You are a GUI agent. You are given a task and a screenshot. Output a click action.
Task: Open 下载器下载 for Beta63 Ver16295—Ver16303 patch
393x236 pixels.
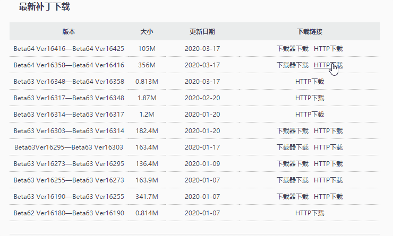(292, 147)
